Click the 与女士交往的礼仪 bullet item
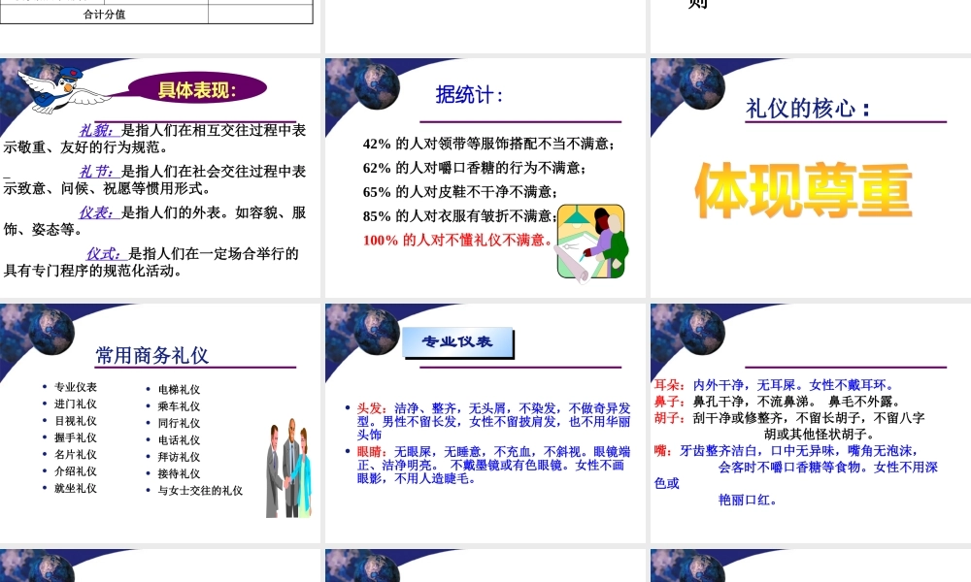The width and height of the screenshot is (971, 582). [200, 491]
